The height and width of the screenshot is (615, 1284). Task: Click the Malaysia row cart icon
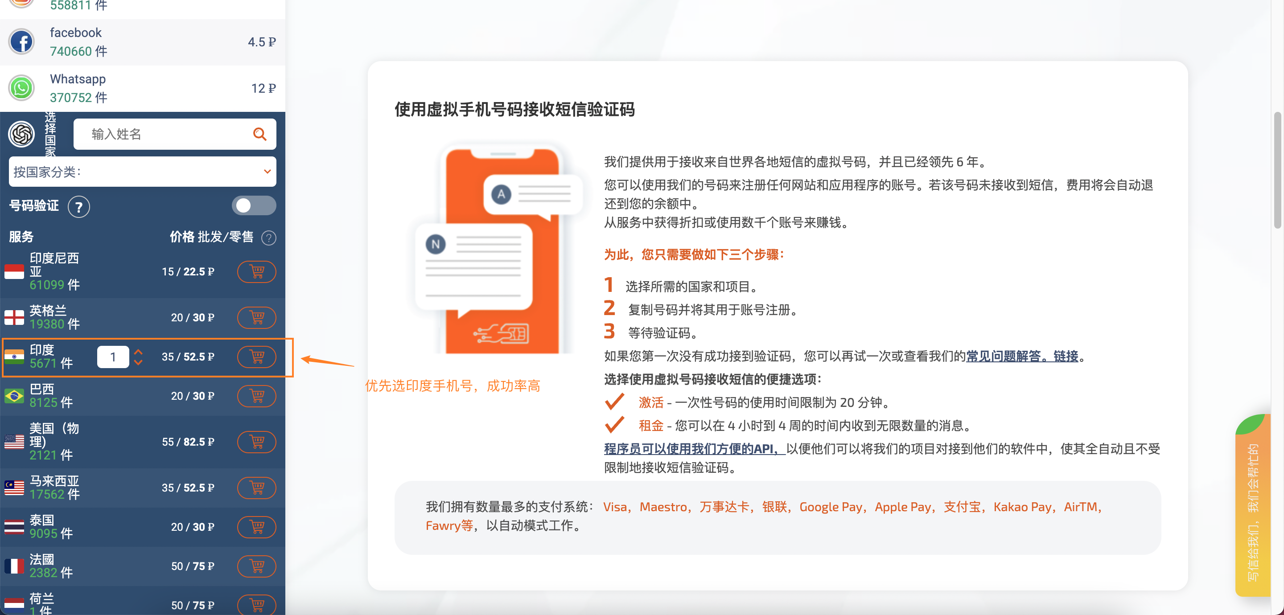tap(257, 488)
